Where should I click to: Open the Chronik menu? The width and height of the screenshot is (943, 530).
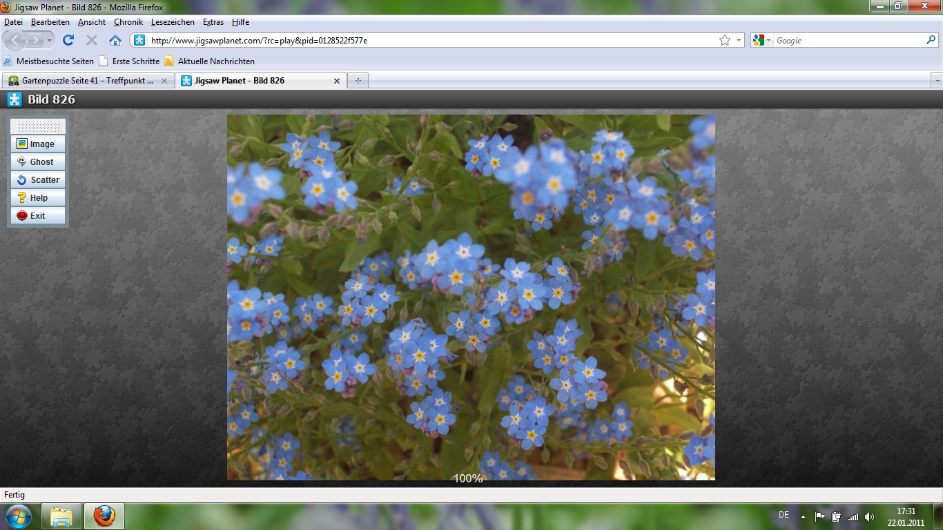coord(128,22)
